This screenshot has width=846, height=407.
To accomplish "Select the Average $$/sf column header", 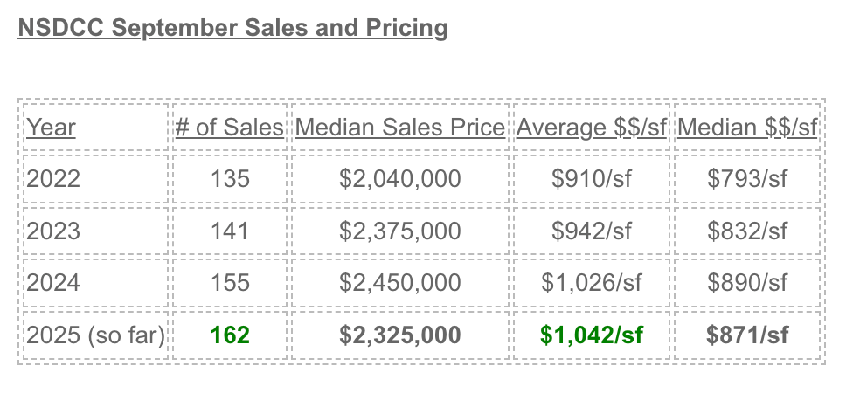I will 592,128.
